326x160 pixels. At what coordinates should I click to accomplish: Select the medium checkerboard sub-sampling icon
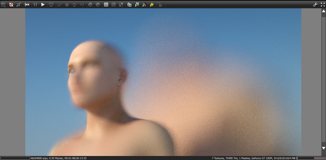[114, 5]
